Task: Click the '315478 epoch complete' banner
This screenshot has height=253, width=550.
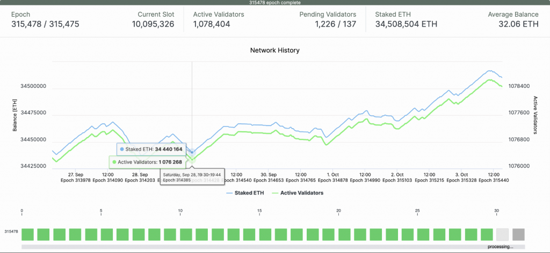Action: (x=275, y=3)
